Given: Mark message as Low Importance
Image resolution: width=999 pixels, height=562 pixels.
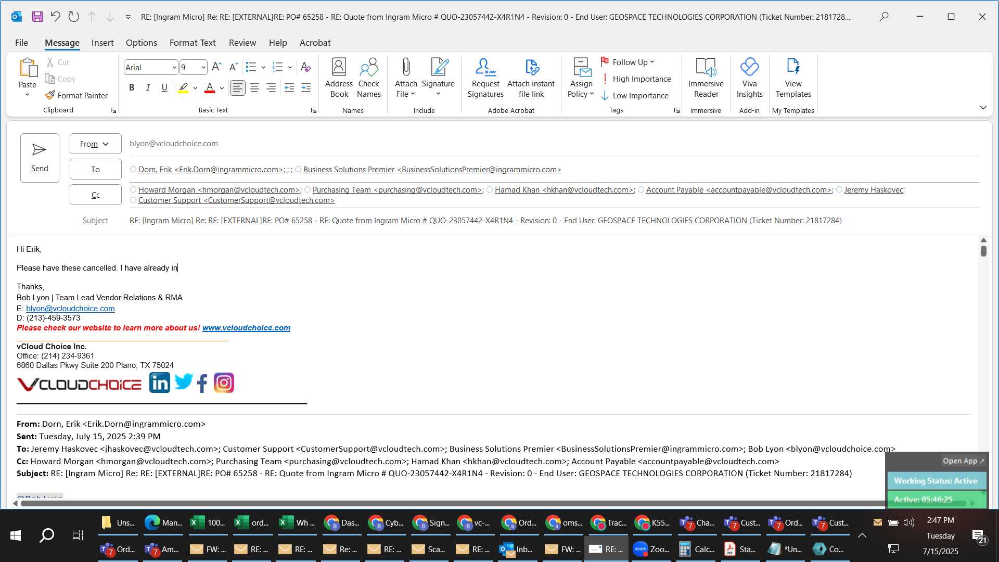Looking at the screenshot, I should [x=634, y=96].
